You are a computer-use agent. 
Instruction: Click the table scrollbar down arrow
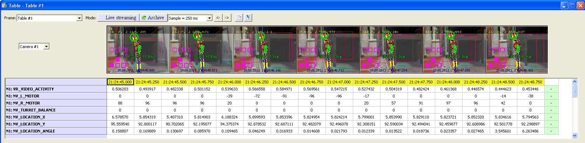click(x=574, y=135)
